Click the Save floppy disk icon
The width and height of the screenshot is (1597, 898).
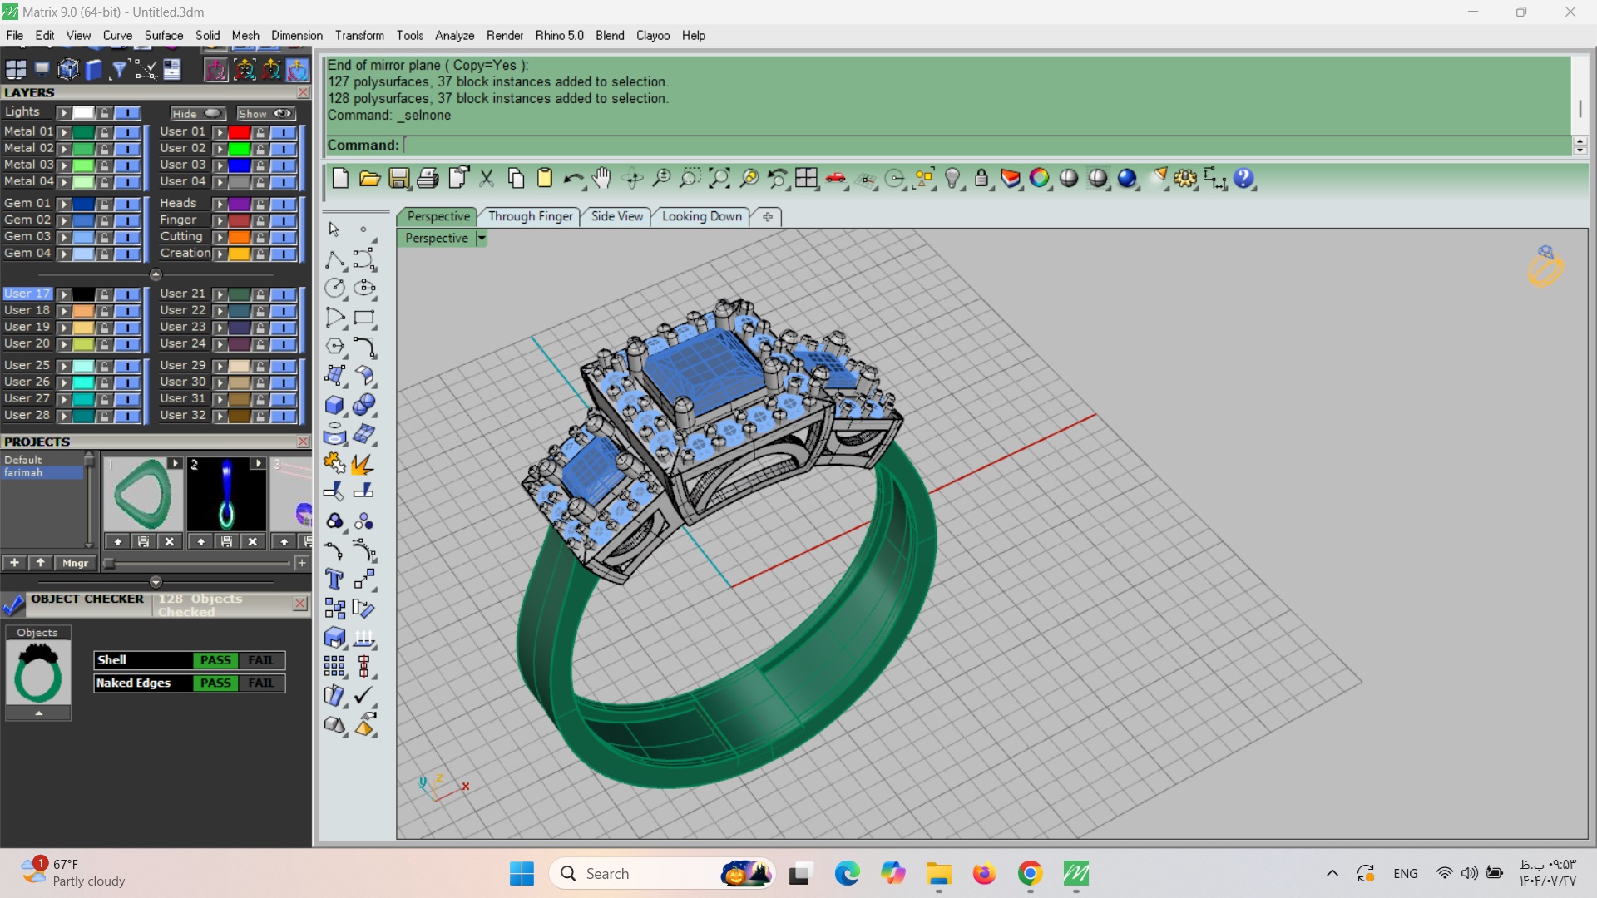398,178
